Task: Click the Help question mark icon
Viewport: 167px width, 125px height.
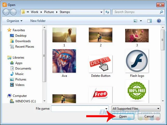Action: coord(159,21)
